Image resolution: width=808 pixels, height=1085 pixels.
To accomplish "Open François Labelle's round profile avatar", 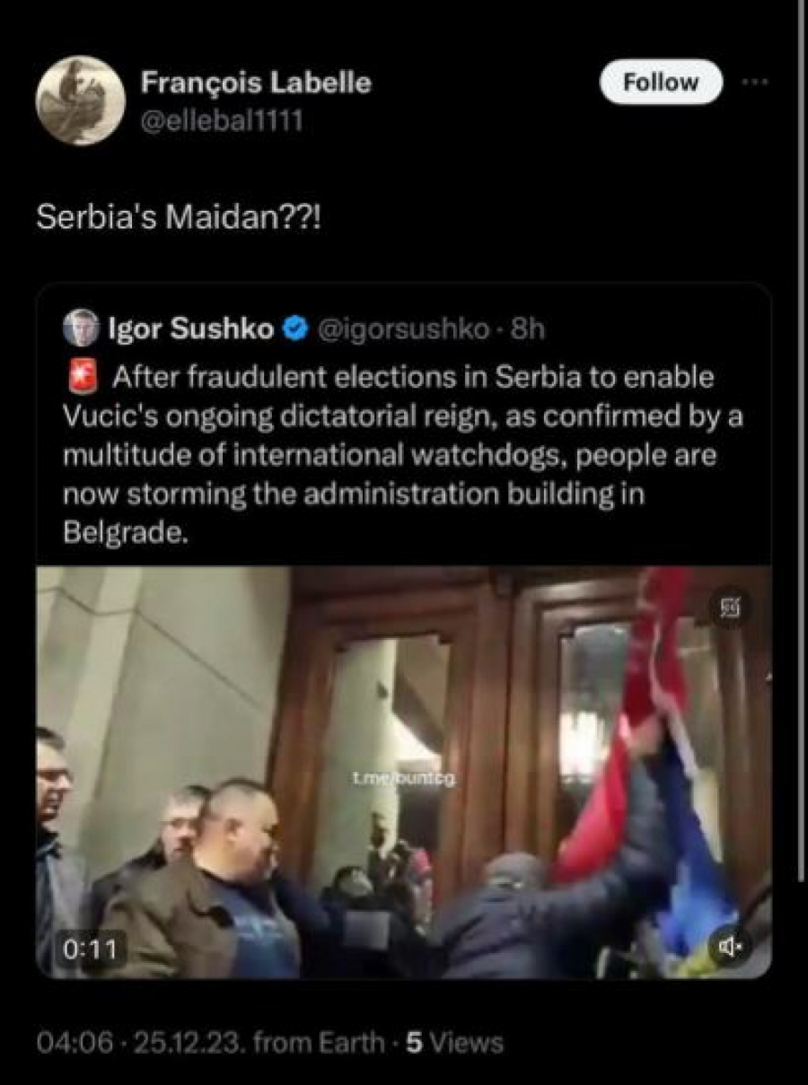I will (x=79, y=101).
